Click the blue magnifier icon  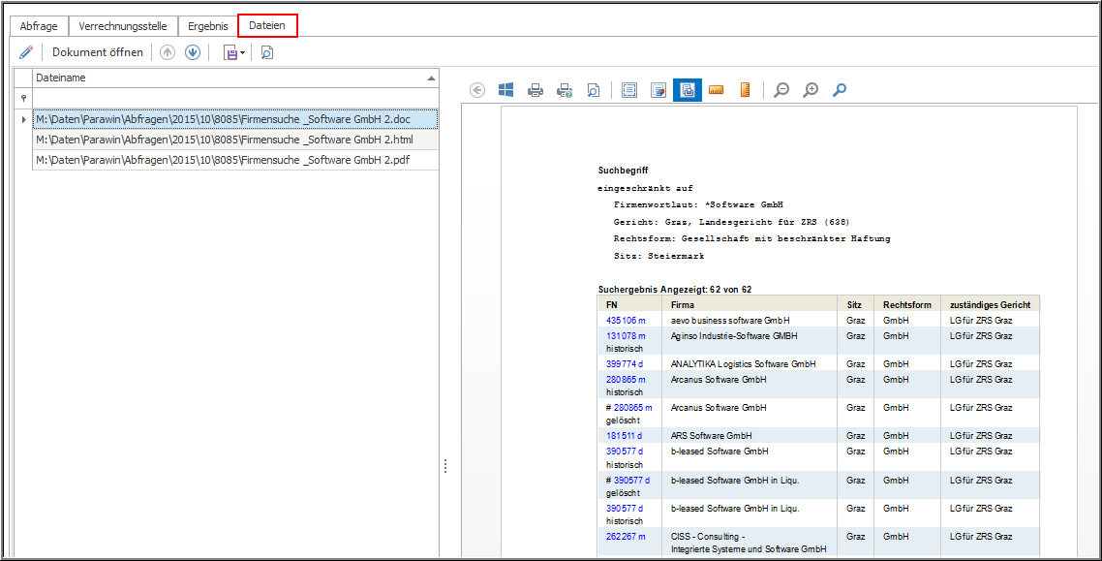pos(840,90)
